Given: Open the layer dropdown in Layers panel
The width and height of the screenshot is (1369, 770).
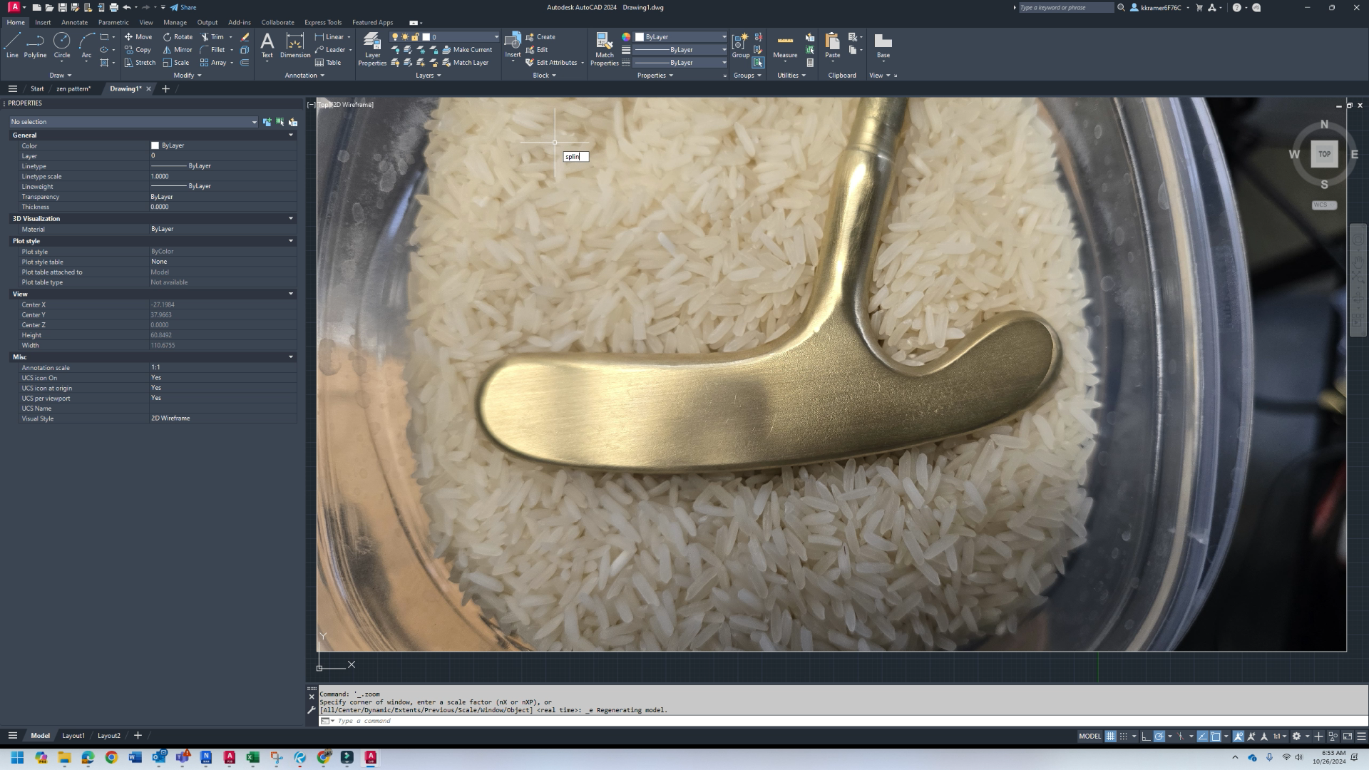Looking at the screenshot, I should (x=496, y=36).
